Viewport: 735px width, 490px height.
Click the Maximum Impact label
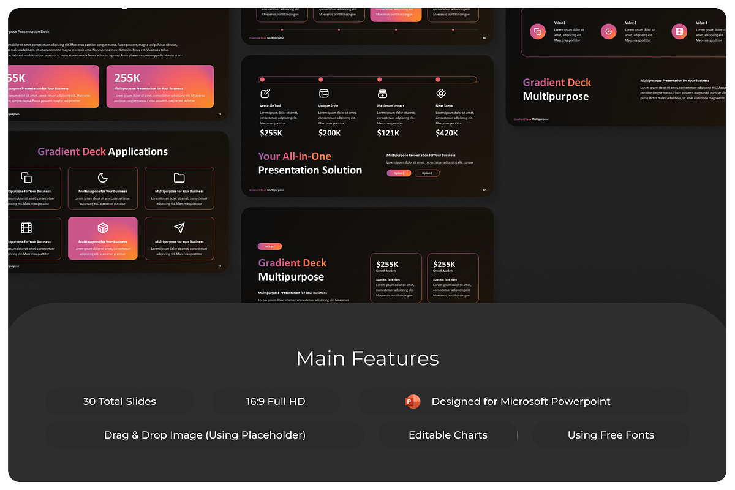pos(391,106)
